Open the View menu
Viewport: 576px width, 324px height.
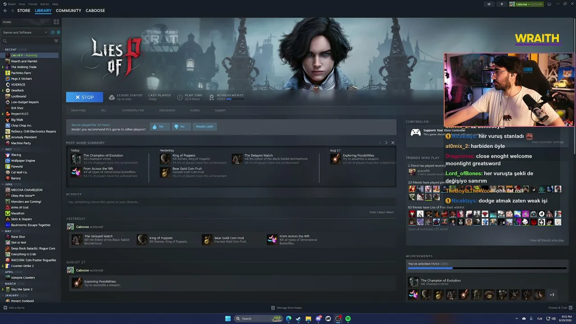tap(22, 4)
